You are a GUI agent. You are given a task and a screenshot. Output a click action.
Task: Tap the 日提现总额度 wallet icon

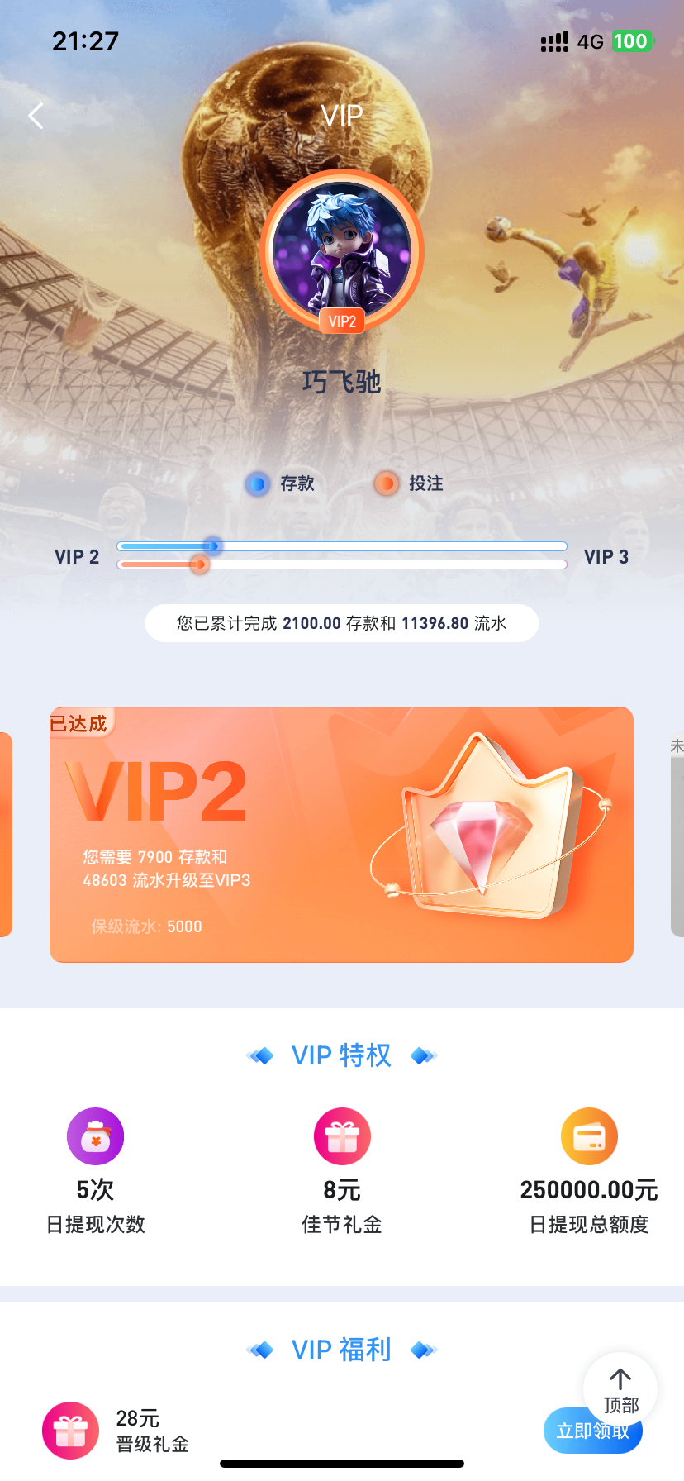click(x=589, y=1136)
